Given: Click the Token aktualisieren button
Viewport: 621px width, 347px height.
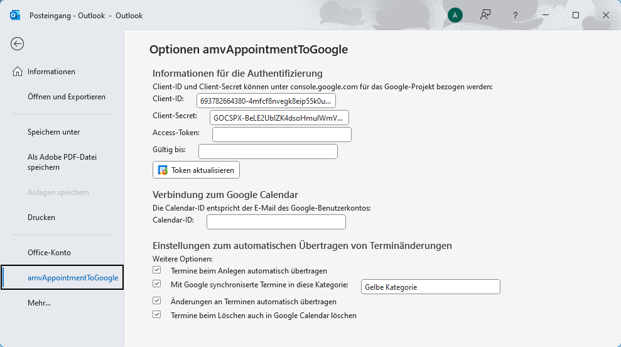Looking at the screenshot, I should coord(196,170).
